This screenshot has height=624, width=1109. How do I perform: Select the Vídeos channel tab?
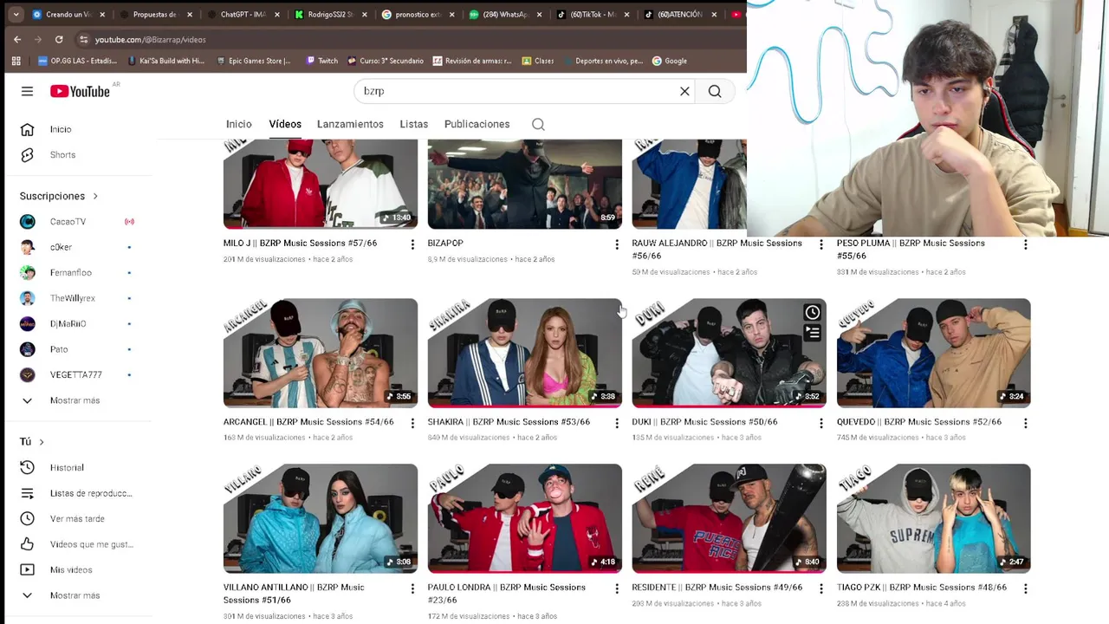pyautogui.click(x=285, y=124)
